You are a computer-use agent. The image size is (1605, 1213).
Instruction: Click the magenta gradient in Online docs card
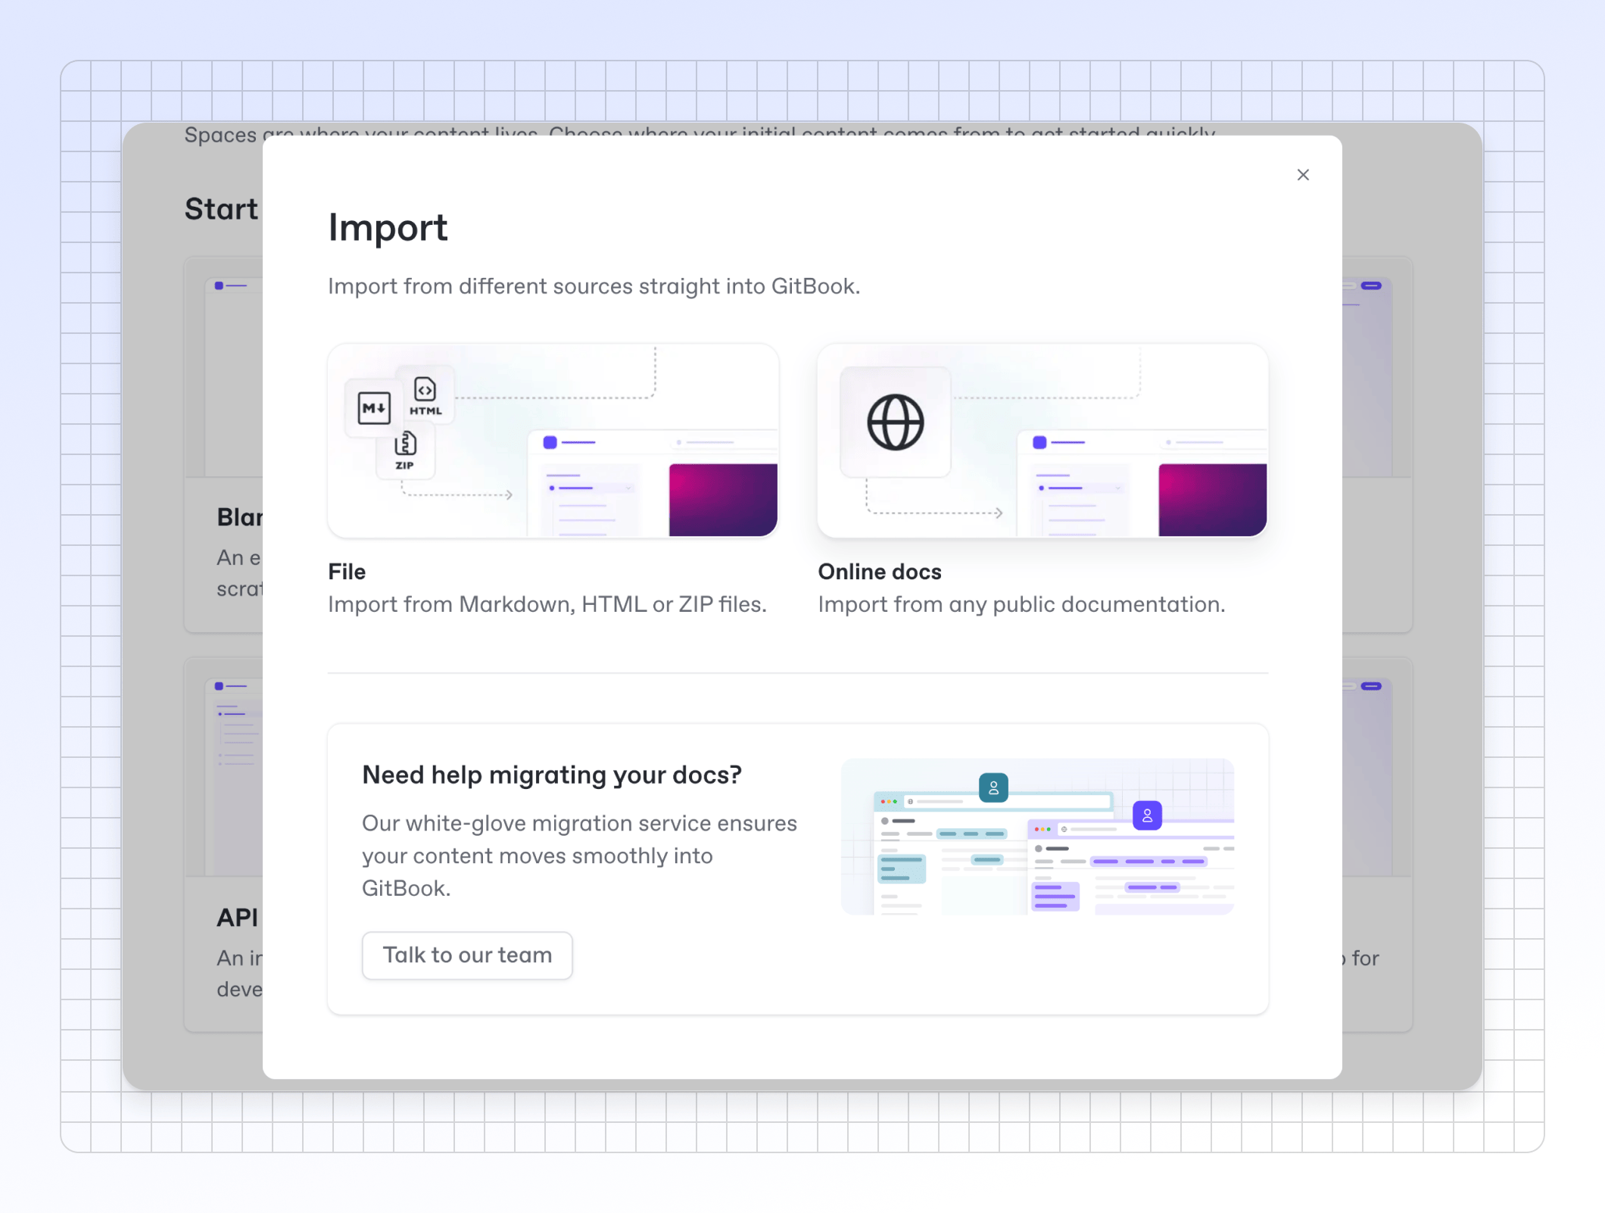[1211, 500]
